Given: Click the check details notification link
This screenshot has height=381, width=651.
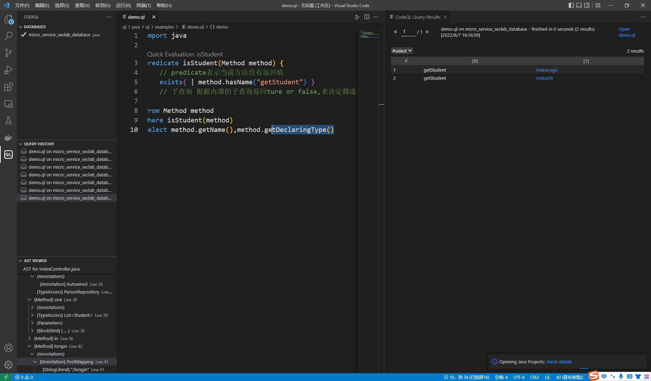Looking at the screenshot, I should (x=559, y=362).
